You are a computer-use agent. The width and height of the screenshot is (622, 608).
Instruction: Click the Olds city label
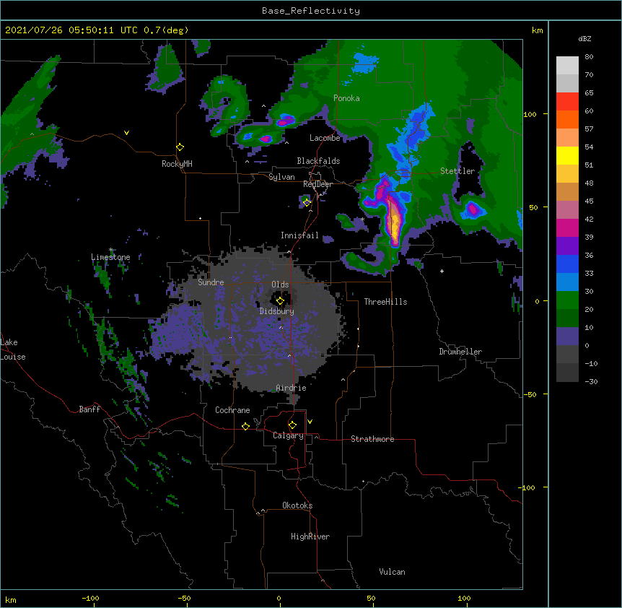[280, 285]
